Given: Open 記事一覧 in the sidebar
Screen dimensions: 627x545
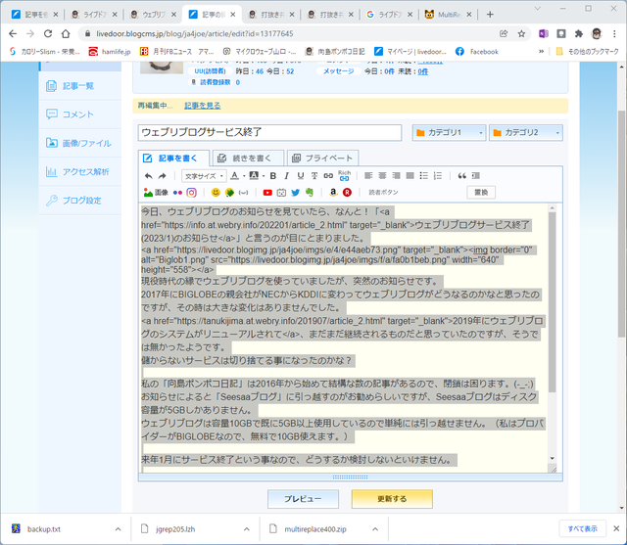Looking at the screenshot, I should click(x=80, y=86).
